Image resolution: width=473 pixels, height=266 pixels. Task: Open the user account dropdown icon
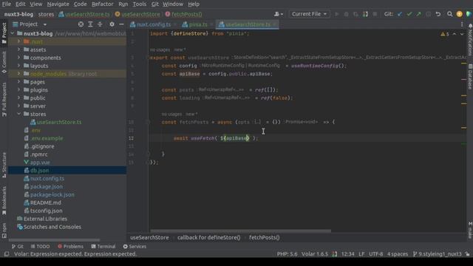[x=279, y=14]
